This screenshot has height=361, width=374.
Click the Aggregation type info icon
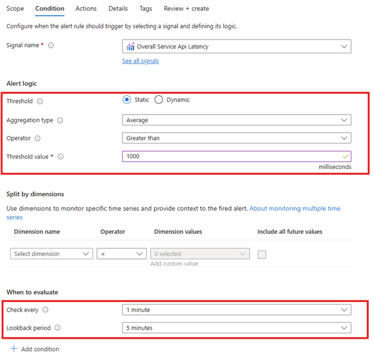click(x=60, y=121)
